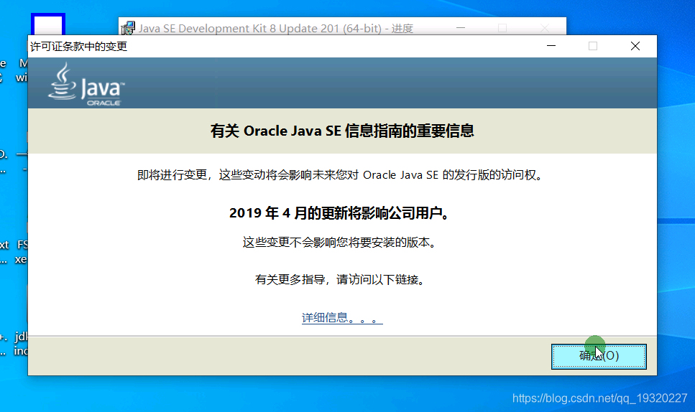Select the blue-outlined desktop icon at top left
695x412 pixels.
[48, 25]
